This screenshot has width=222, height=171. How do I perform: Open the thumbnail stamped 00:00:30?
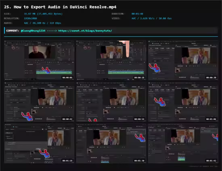click(x=183, y=60)
